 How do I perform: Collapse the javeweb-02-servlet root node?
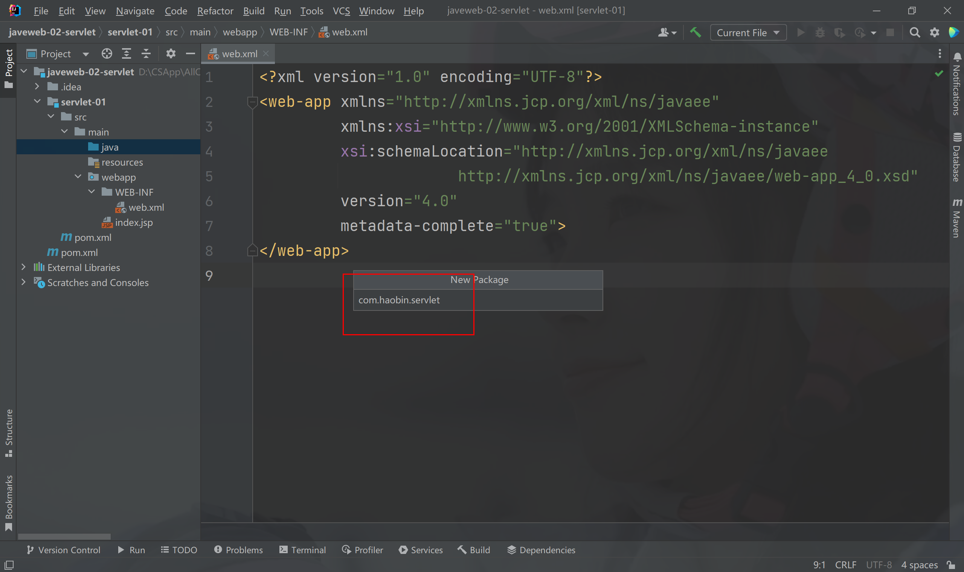24,71
